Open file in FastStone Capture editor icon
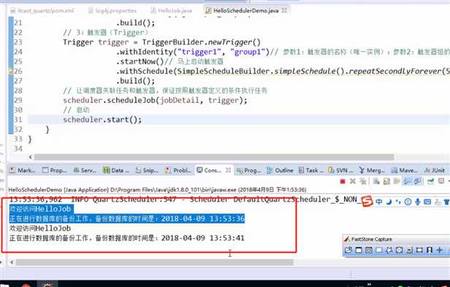 pyautogui.click(x=348, y=250)
